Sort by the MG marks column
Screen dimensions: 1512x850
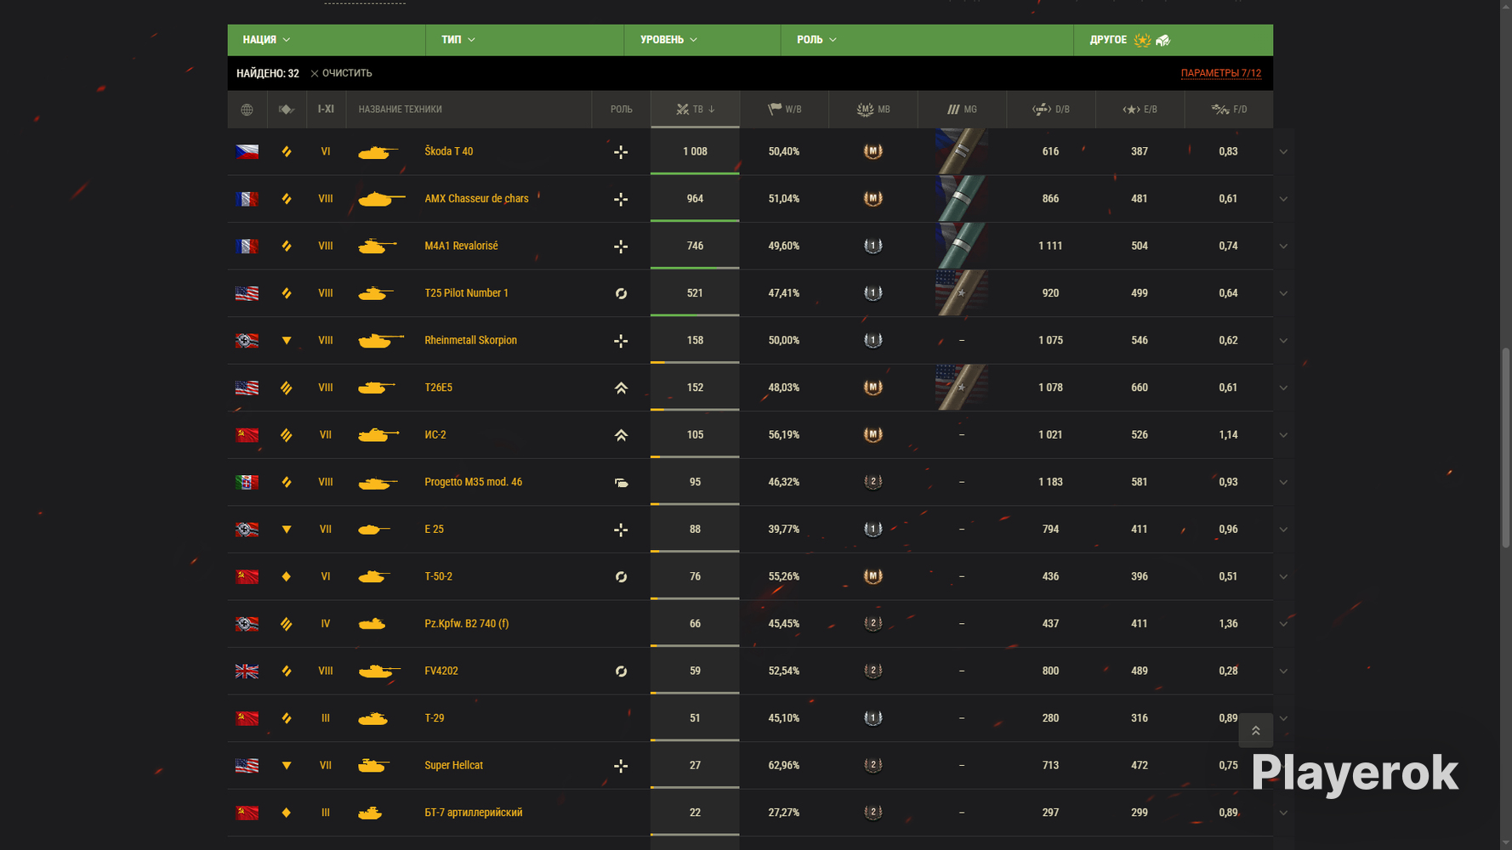tap(962, 110)
